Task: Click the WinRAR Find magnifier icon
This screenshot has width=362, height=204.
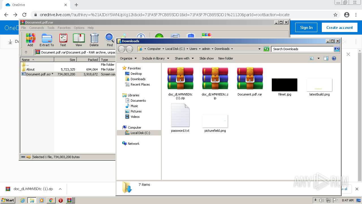Action: coord(110,40)
